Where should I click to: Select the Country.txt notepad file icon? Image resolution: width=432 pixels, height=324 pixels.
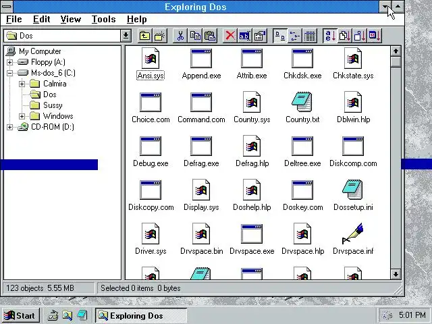(x=302, y=102)
